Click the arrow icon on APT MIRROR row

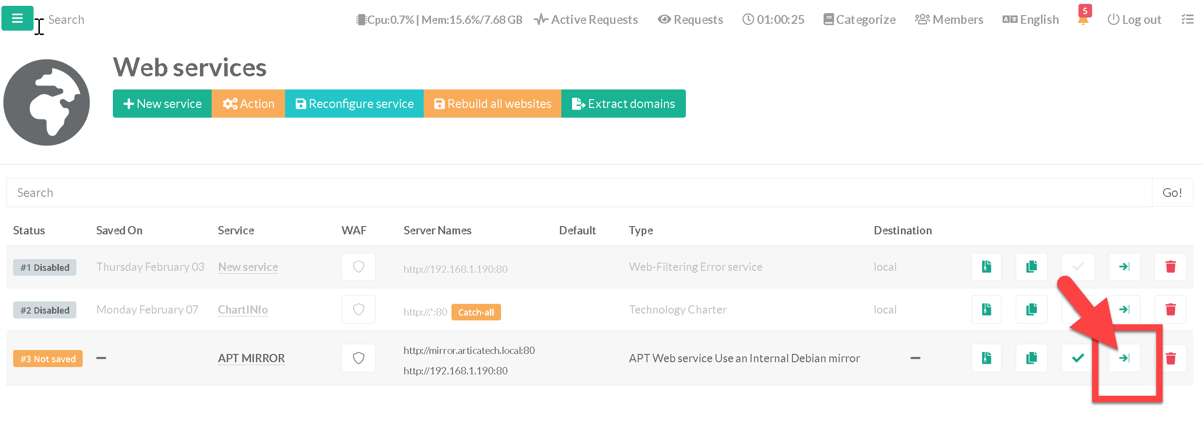tap(1124, 358)
